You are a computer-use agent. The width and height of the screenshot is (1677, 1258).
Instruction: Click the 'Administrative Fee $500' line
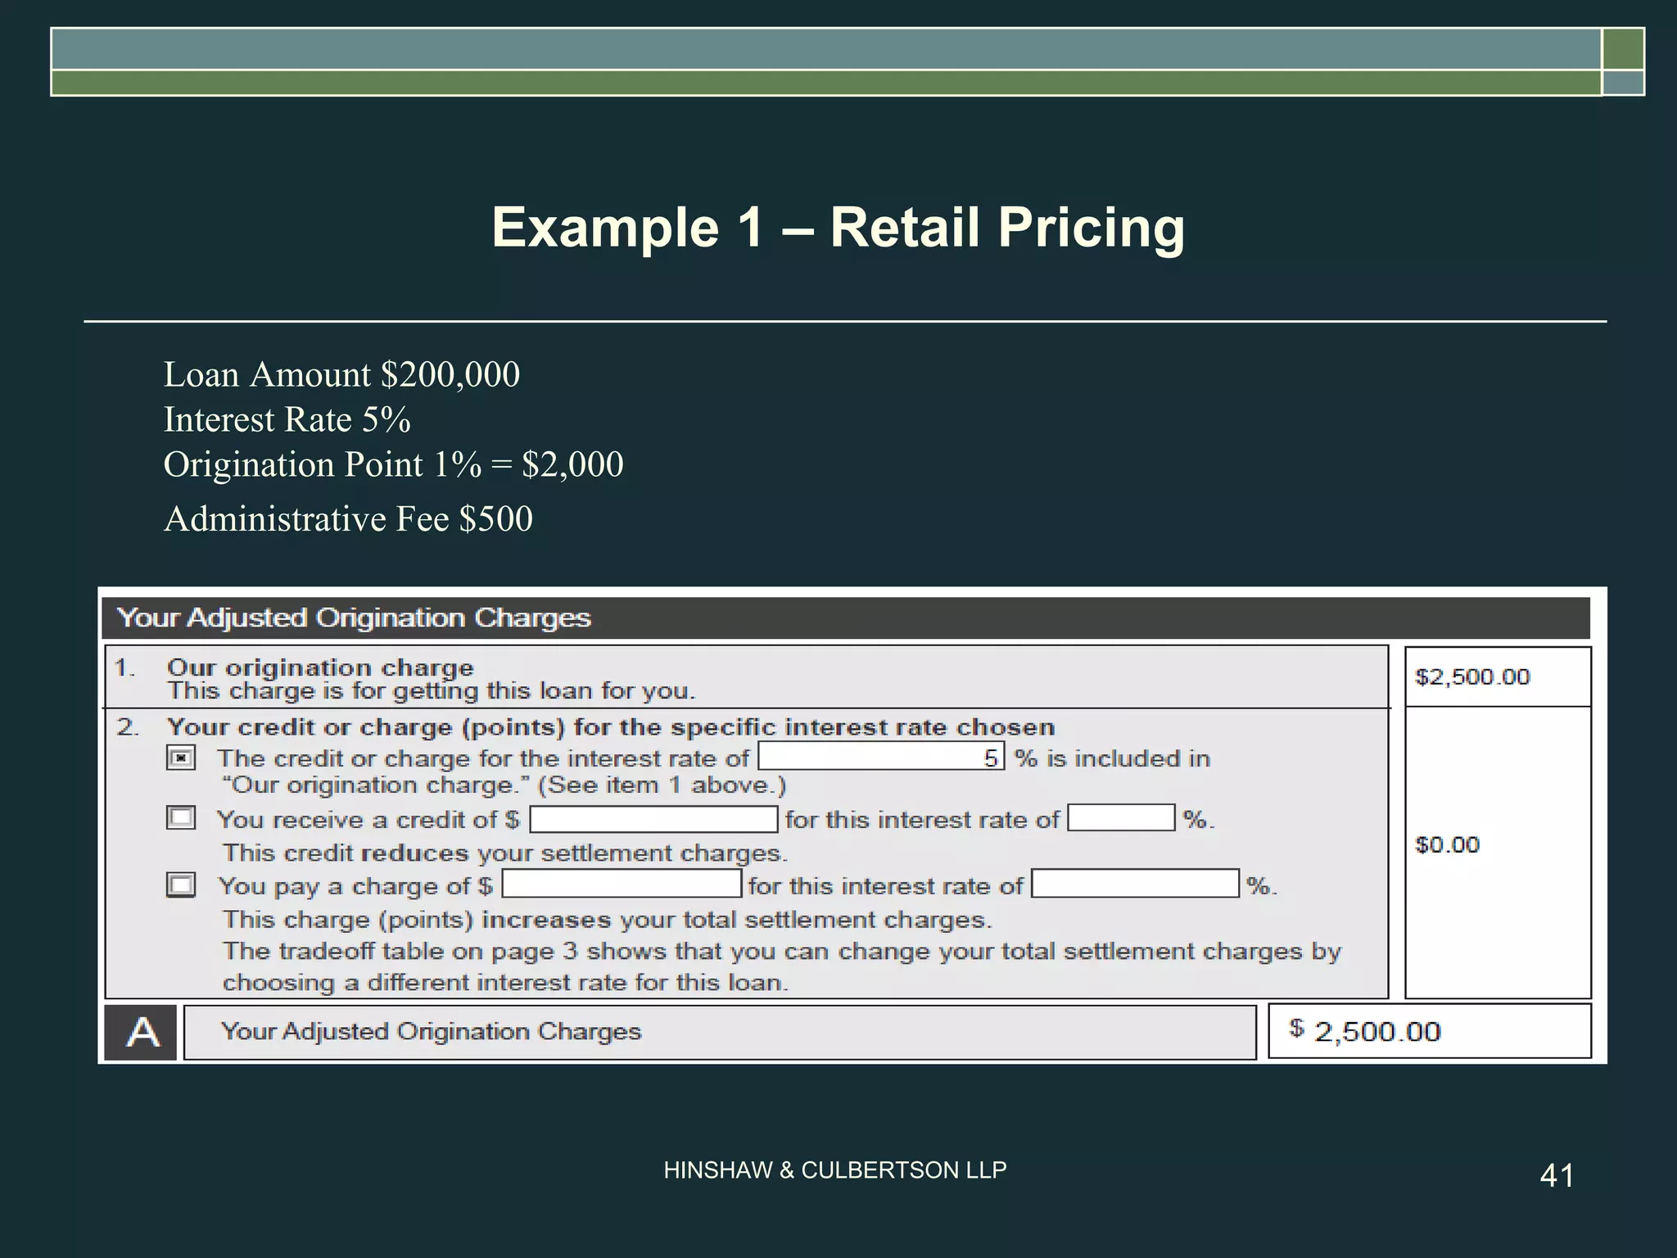coord(348,518)
